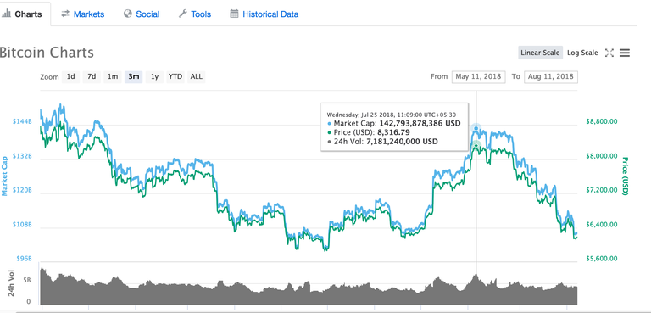Open the Charts tab
This screenshot has width=651, height=313.
click(x=25, y=14)
